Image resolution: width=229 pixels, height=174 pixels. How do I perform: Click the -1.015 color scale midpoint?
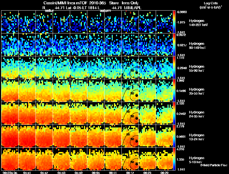[x=181, y=22]
